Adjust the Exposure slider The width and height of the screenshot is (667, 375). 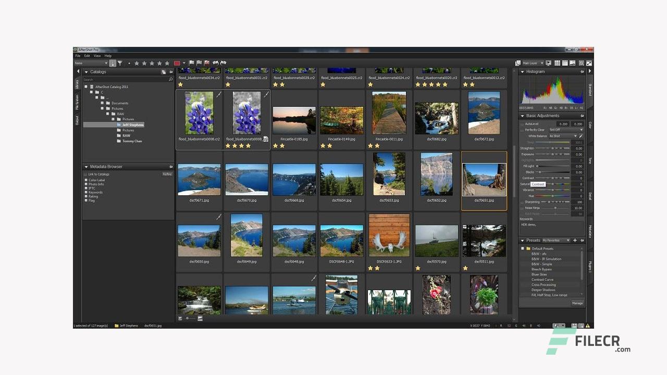[552, 154]
